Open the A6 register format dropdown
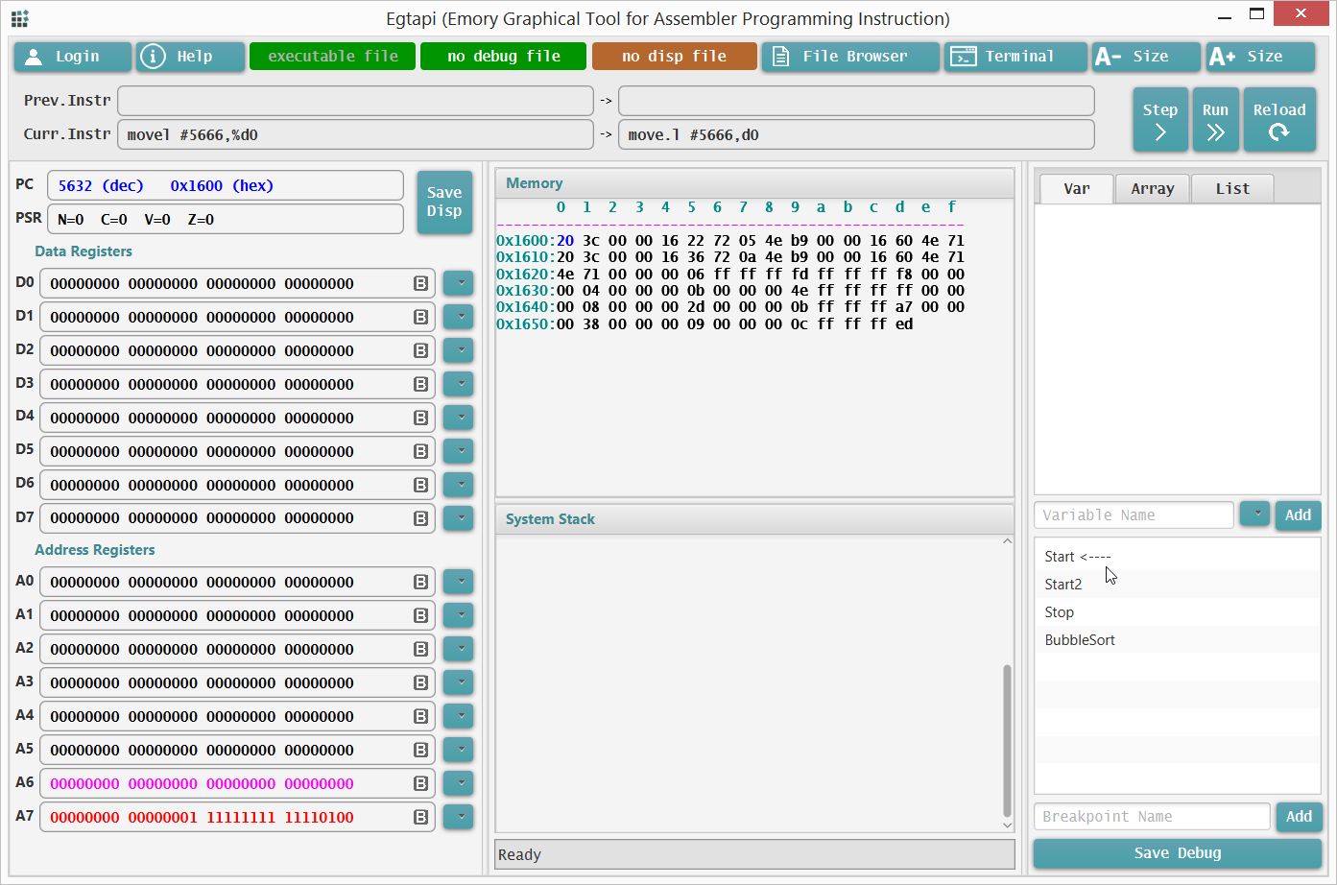1337x885 pixels. pos(459,783)
